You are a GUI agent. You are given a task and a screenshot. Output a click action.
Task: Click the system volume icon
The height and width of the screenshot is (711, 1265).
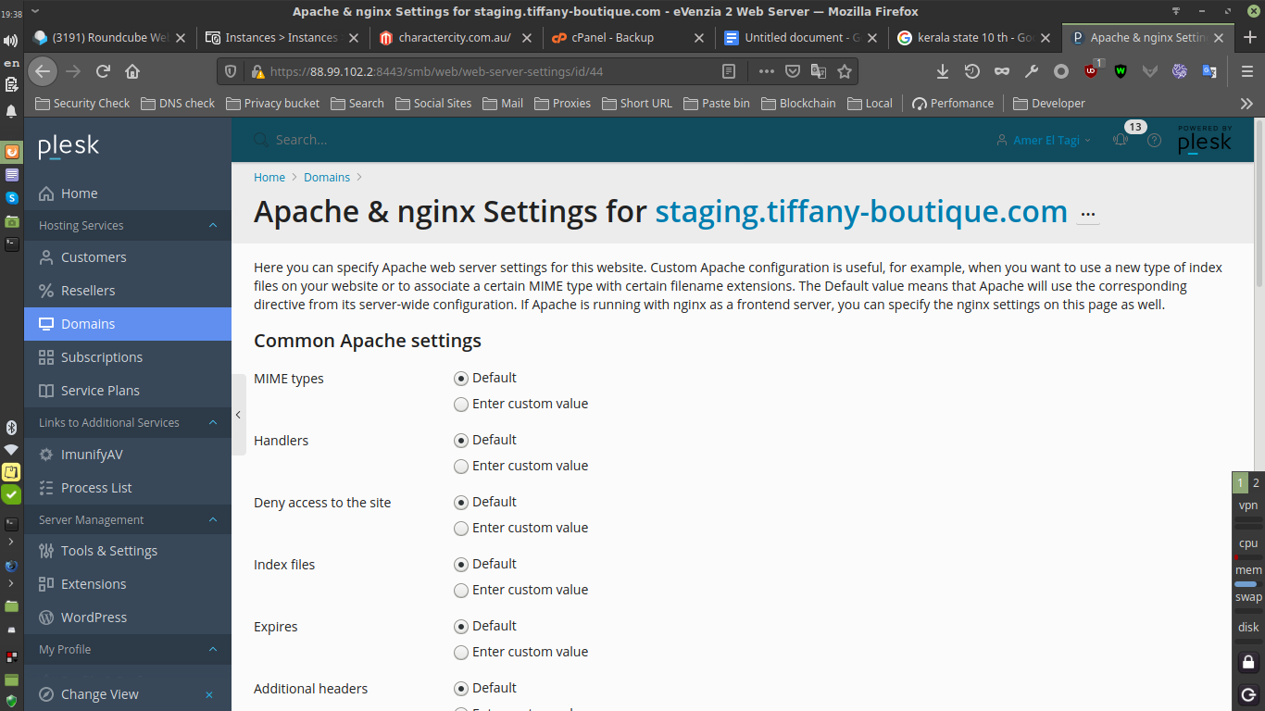11,41
